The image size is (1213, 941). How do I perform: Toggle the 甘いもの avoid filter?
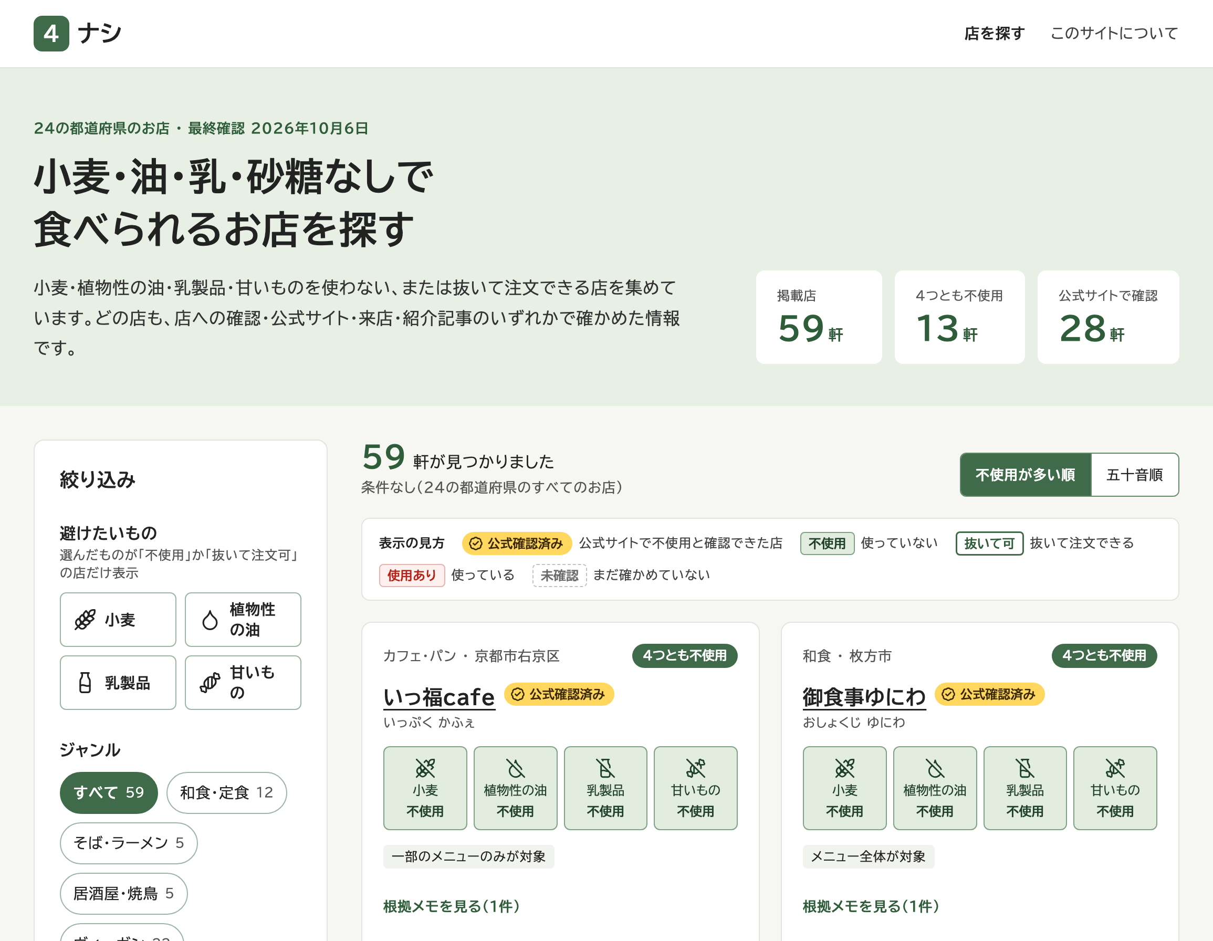coord(243,683)
